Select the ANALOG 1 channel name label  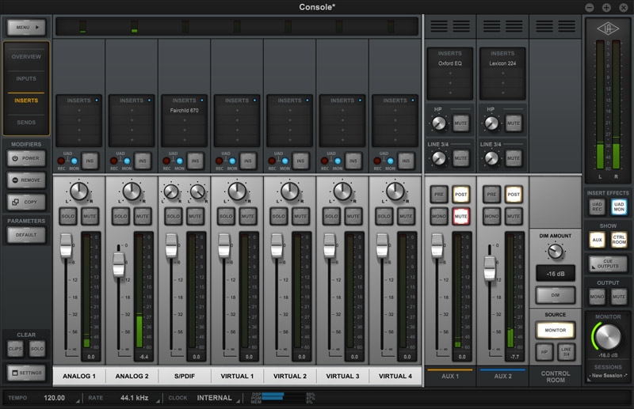coord(79,377)
